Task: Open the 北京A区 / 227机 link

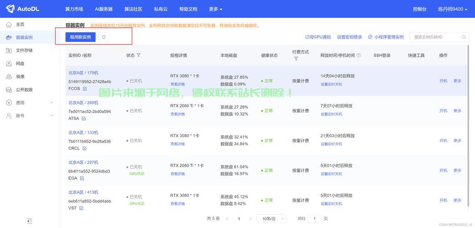Action: pos(84,162)
